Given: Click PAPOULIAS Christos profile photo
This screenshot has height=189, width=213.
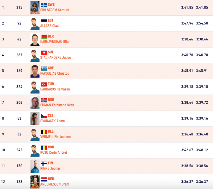Looking at the screenshot, I should click(x=35, y=71).
